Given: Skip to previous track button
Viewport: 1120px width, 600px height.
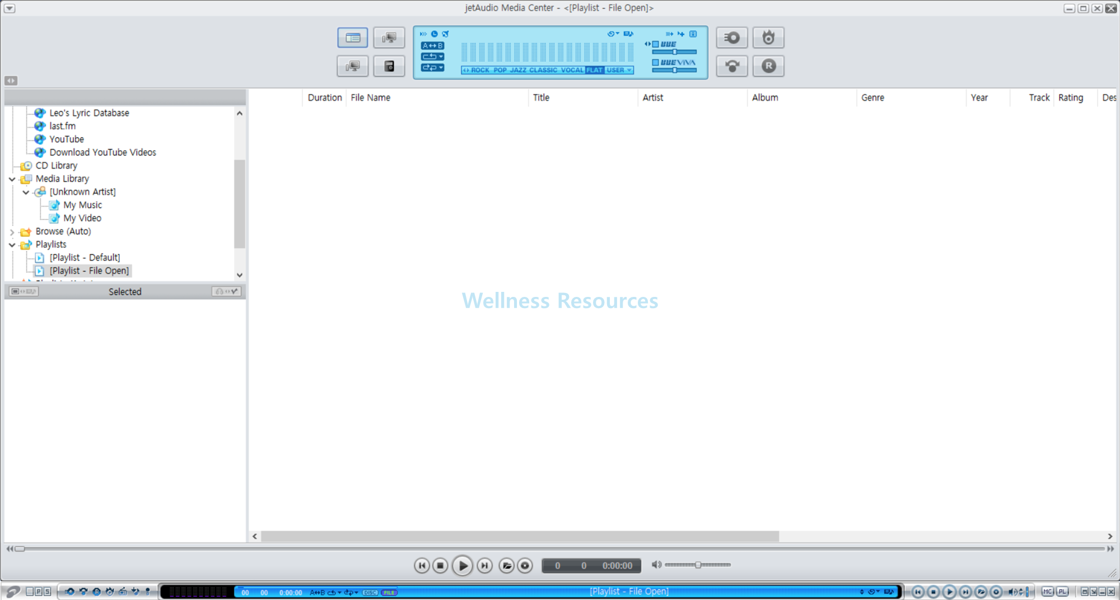Looking at the screenshot, I should click(x=422, y=566).
